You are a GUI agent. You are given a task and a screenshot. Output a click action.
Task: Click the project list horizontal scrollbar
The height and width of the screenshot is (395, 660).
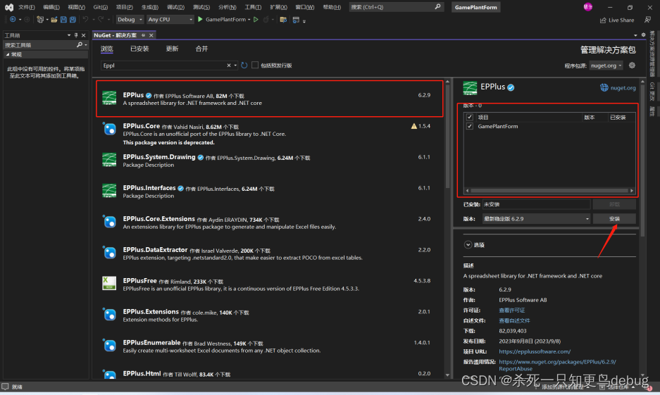point(549,191)
